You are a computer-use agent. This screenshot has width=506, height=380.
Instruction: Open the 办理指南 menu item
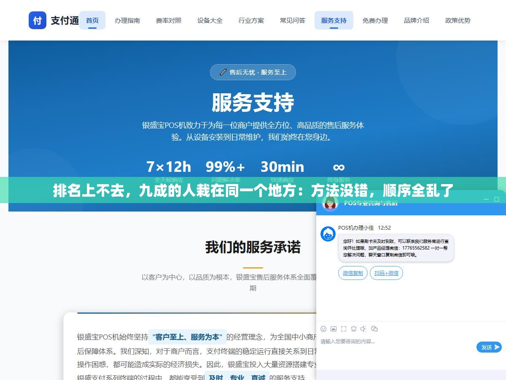click(127, 20)
